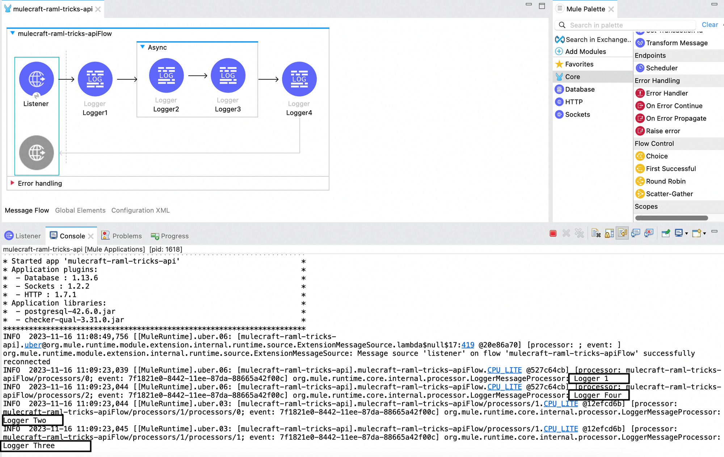724x457 pixels.
Task: Toggle Scroll Lock in console toolbar
Action: point(609,234)
